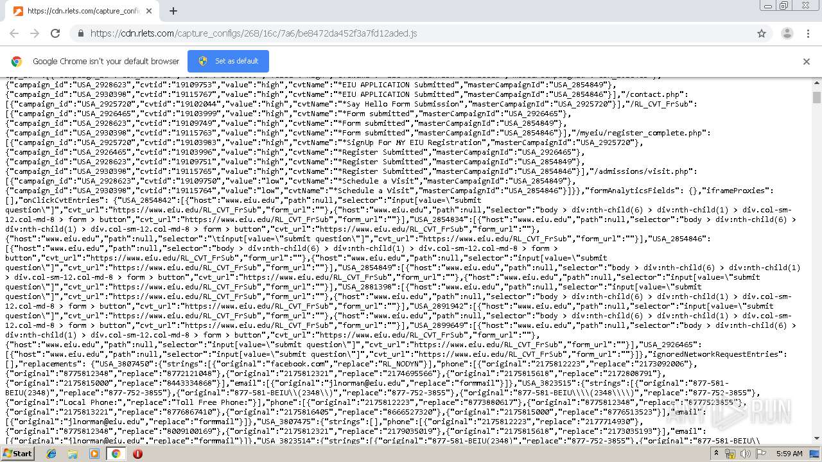Show hidden system tray icons
The height and width of the screenshot is (462, 822).
tap(716, 454)
